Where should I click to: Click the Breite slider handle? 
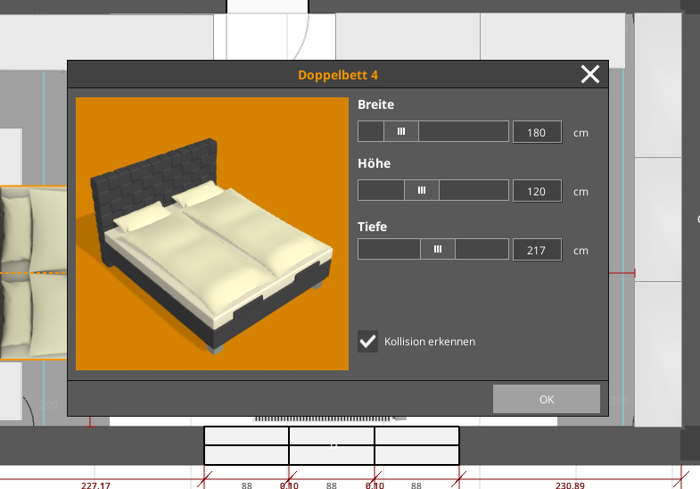coord(401,131)
